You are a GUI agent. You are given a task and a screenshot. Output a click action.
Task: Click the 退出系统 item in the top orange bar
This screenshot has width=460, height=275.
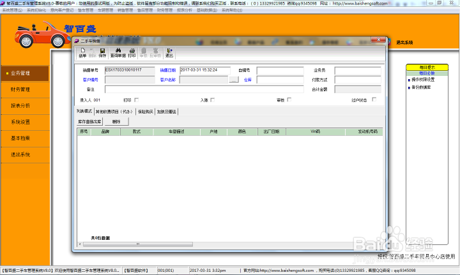pos(404,43)
